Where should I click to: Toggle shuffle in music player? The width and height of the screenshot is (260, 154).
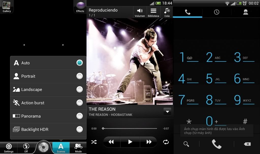94,142
